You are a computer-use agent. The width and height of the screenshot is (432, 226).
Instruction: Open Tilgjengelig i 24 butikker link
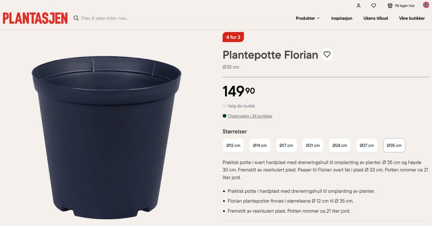(x=250, y=116)
